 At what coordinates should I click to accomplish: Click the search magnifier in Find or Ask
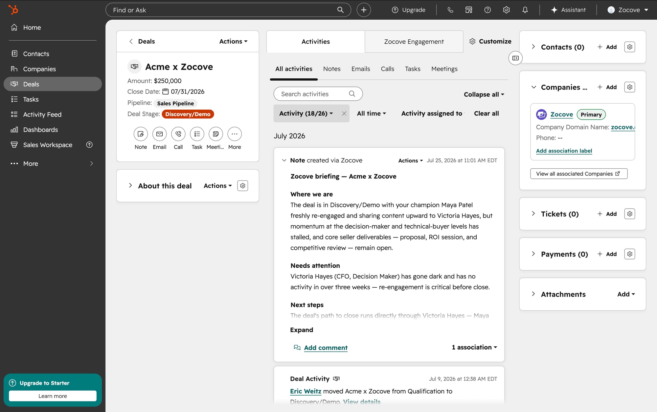point(340,10)
